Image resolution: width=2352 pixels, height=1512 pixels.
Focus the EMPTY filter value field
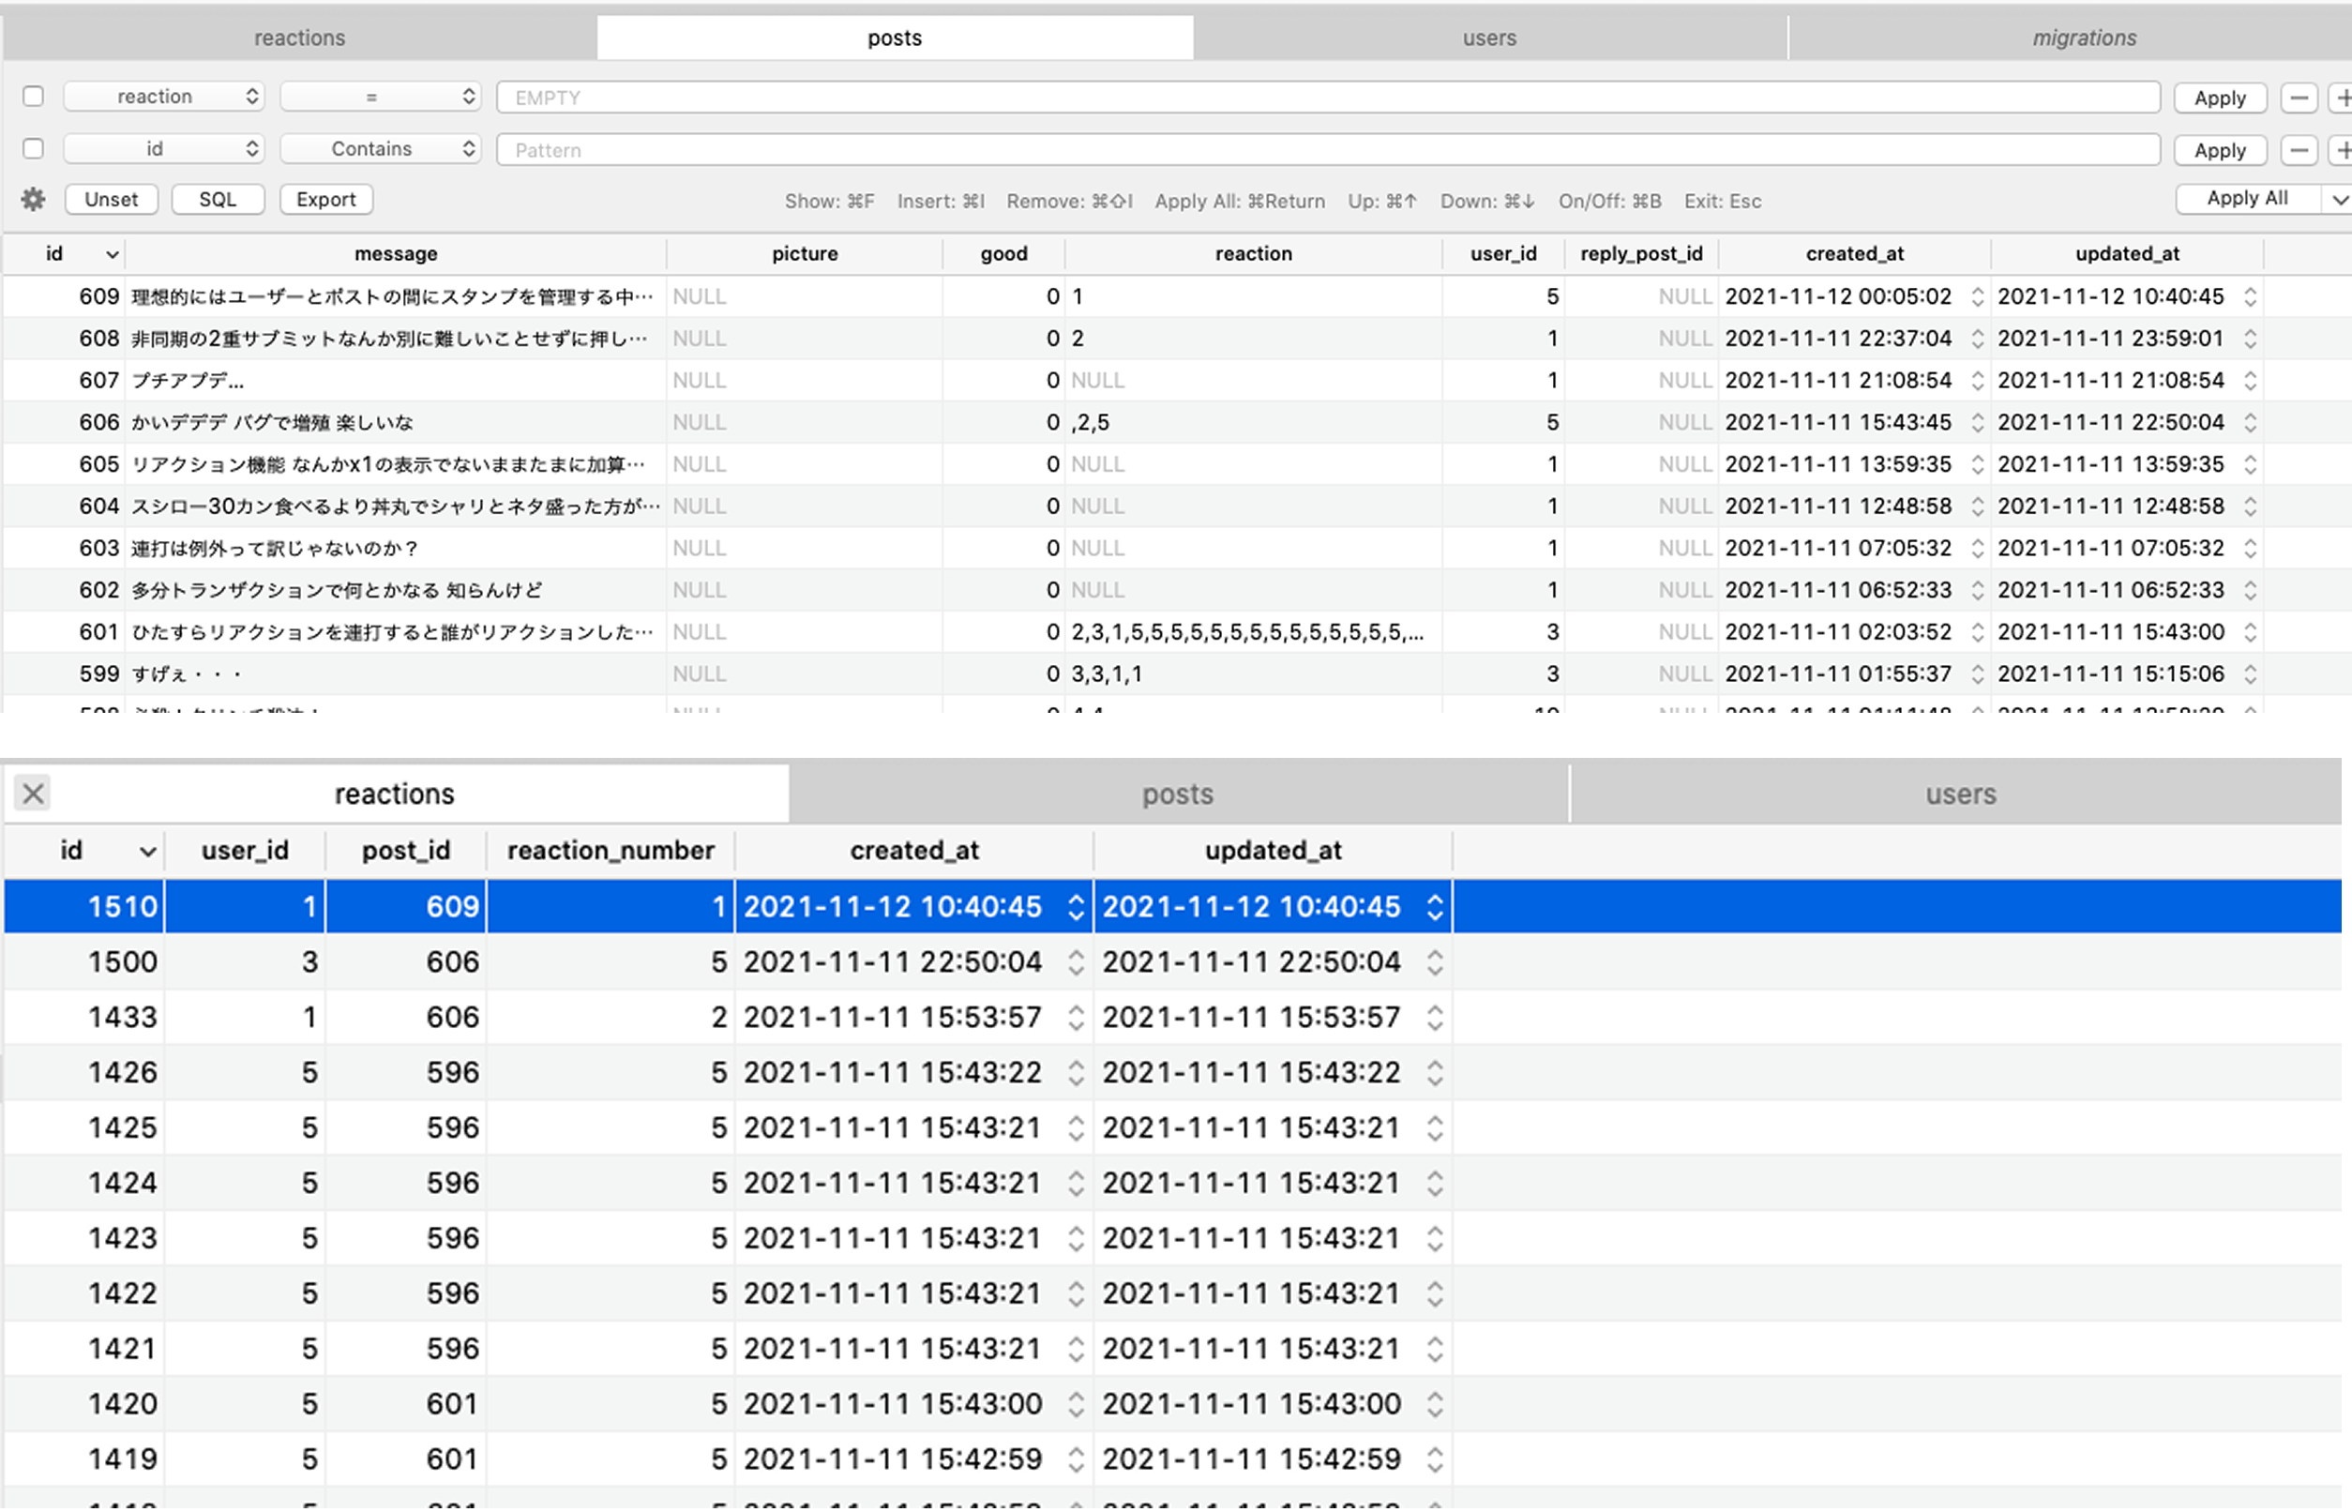(x=1328, y=98)
